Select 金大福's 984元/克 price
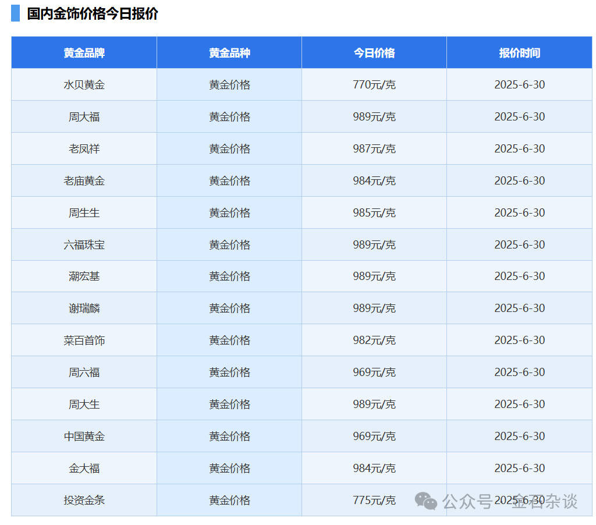596x525 pixels. coord(374,468)
